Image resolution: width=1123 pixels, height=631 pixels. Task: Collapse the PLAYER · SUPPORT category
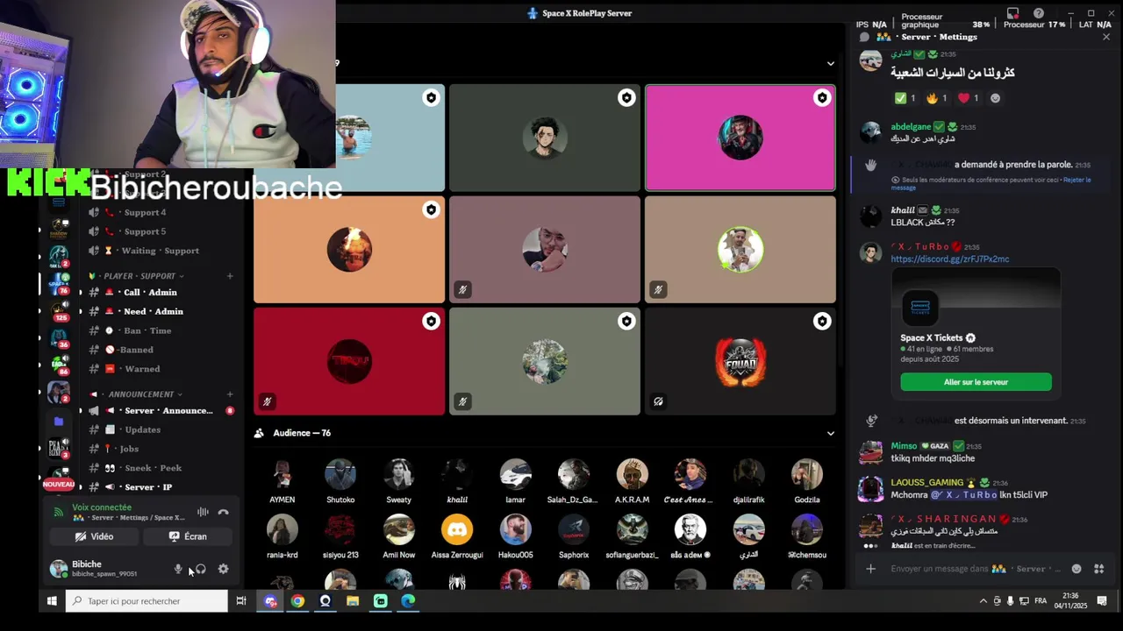[x=139, y=276]
